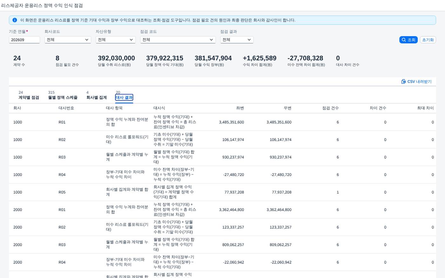Click left-side value 930,237,974
445x278 pixels.
(x=233, y=157)
